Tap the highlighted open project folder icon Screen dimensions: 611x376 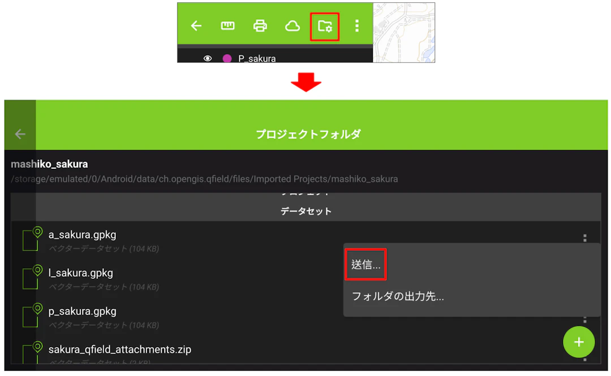coord(325,25)
